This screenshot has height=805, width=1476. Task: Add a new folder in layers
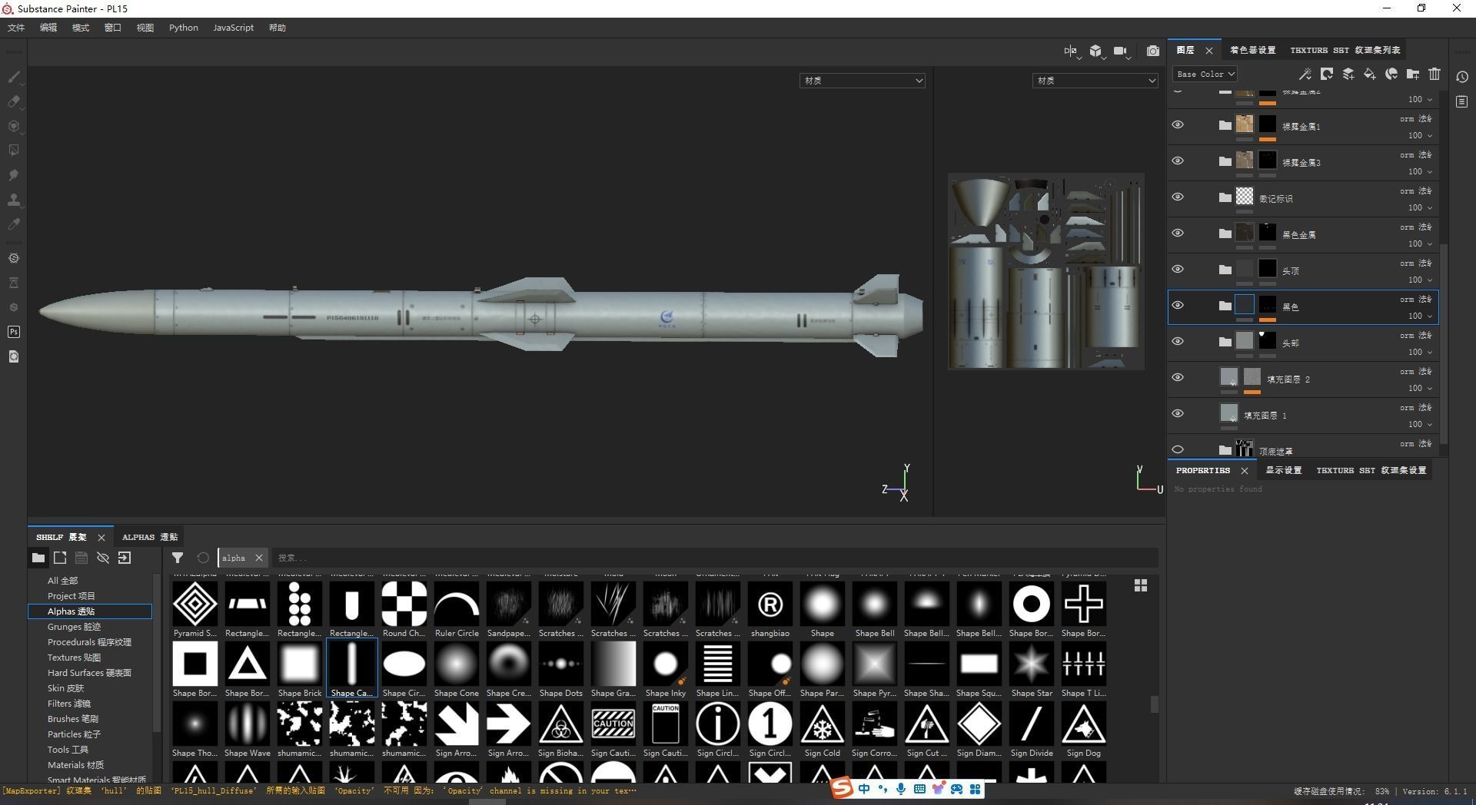point(1412,74)
